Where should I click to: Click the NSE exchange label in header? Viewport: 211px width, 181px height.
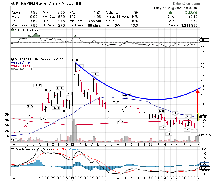click(x=78, y=4)
